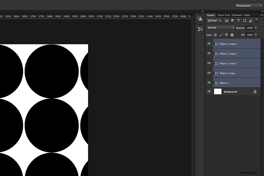The image size is (264, 176).
Task: Click the Background layer lock icon
Action: coord(255,92)
